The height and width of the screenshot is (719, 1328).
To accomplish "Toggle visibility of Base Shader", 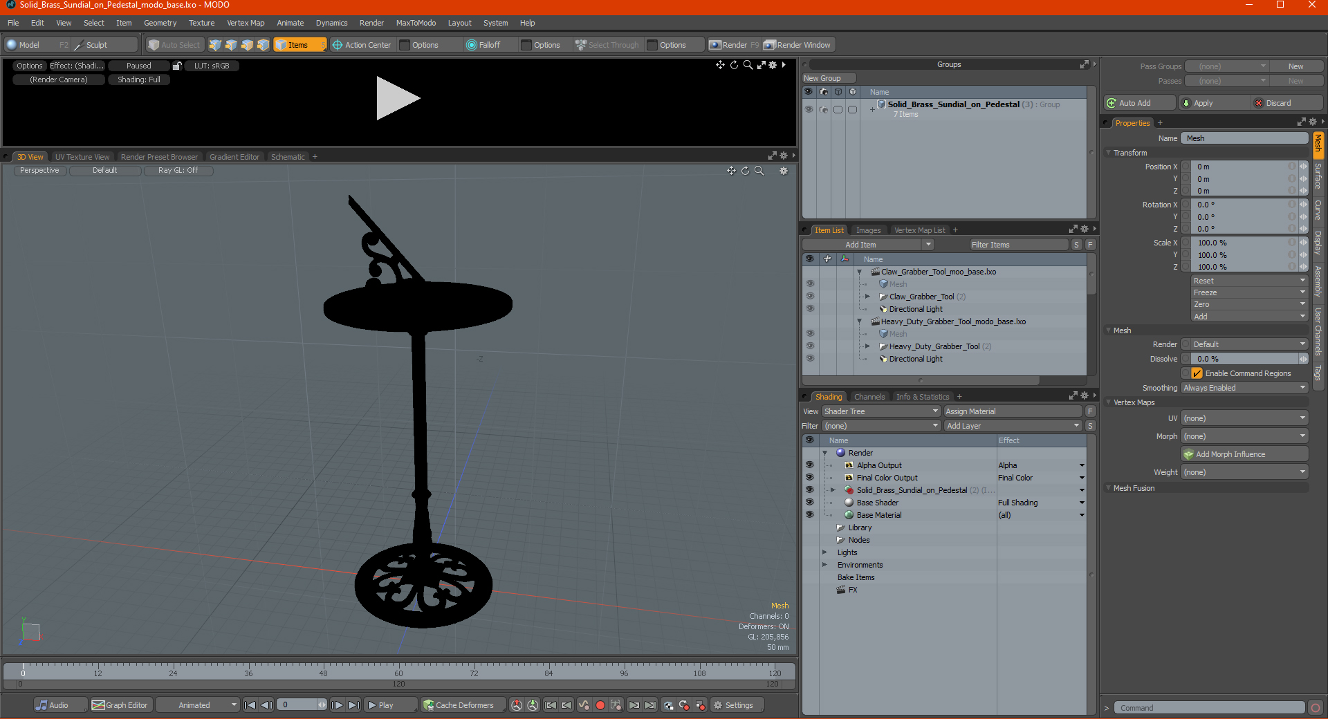I will pyautogui.click(x=810, y=503).
